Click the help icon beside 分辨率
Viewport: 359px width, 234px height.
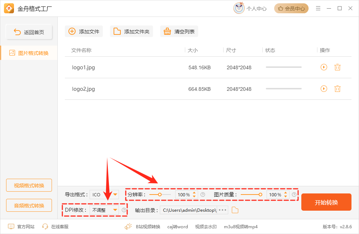pos(203,195)
